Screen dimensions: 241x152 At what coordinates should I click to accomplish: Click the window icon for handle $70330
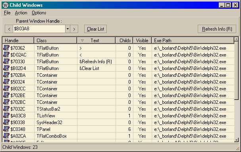tap(6, 61)
